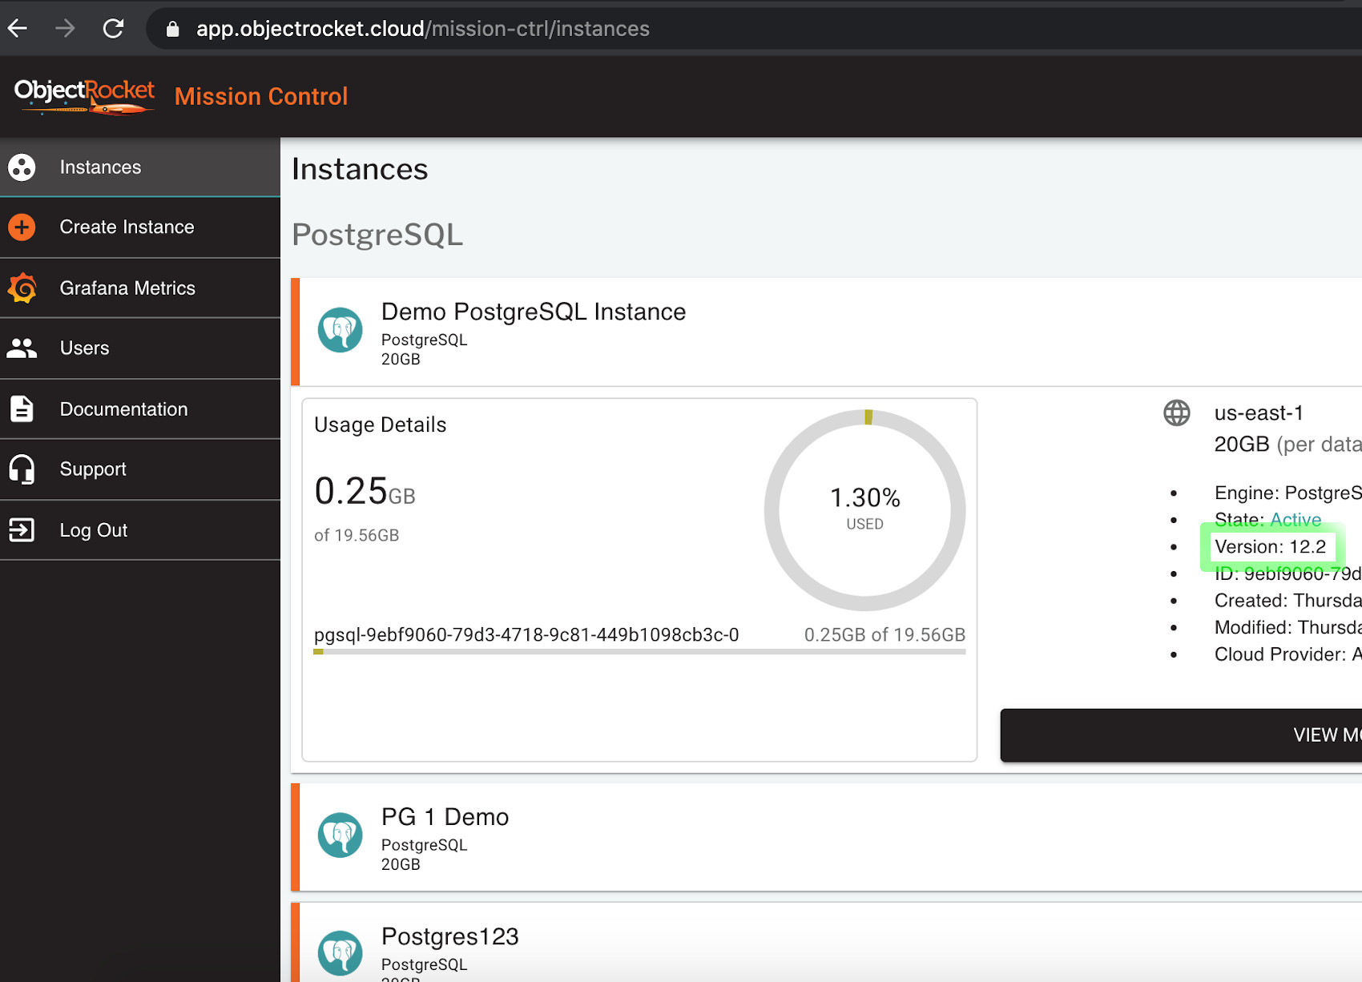Click the PostgreSQL section heading

[x=377, y=235]
